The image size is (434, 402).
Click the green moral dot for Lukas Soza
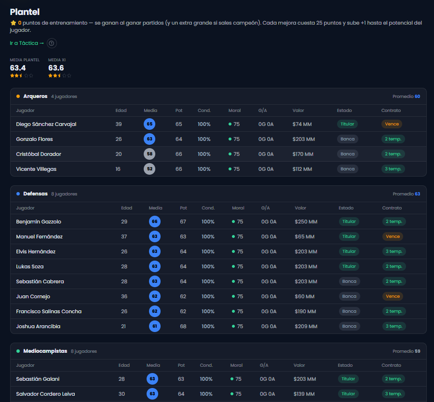233,266
